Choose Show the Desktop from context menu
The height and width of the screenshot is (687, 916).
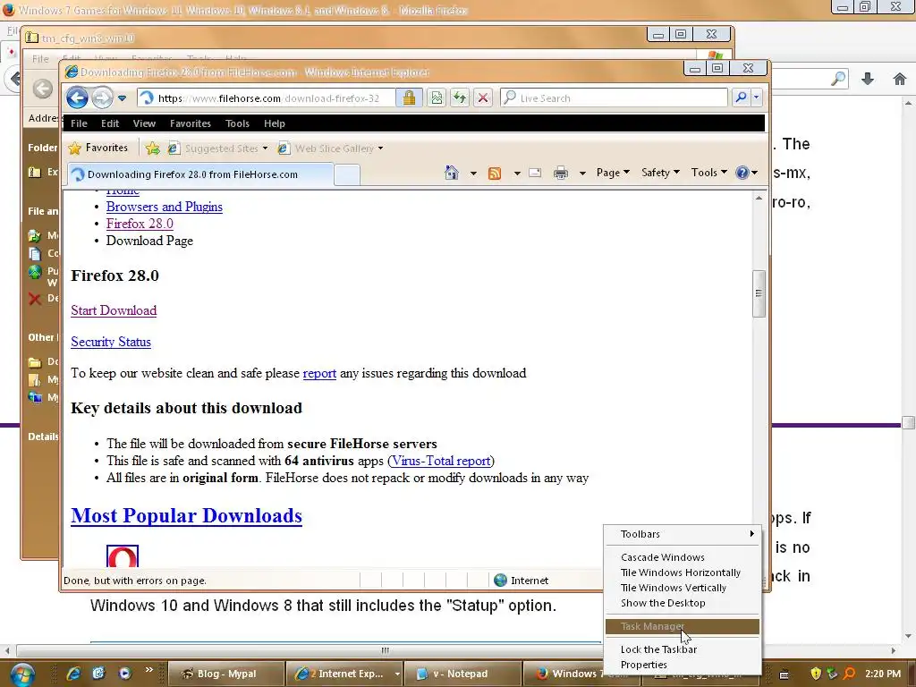[x=683, y=603]
